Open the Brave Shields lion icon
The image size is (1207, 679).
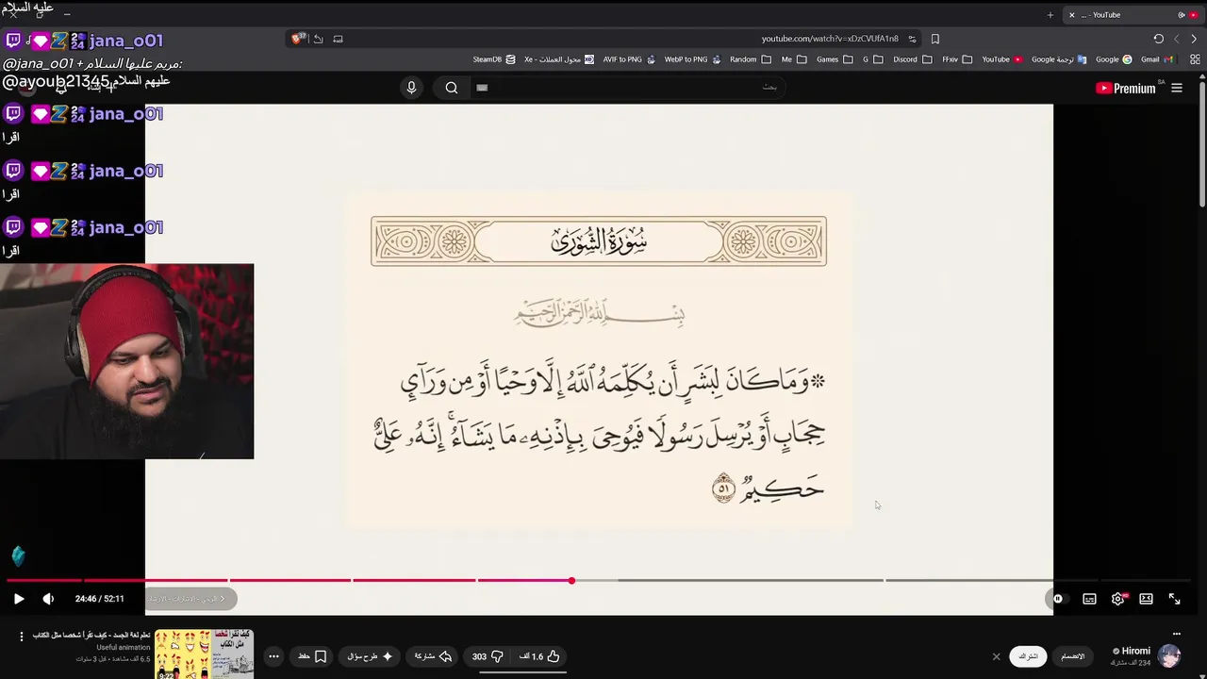pyautogui.click(x=299, y=39)
